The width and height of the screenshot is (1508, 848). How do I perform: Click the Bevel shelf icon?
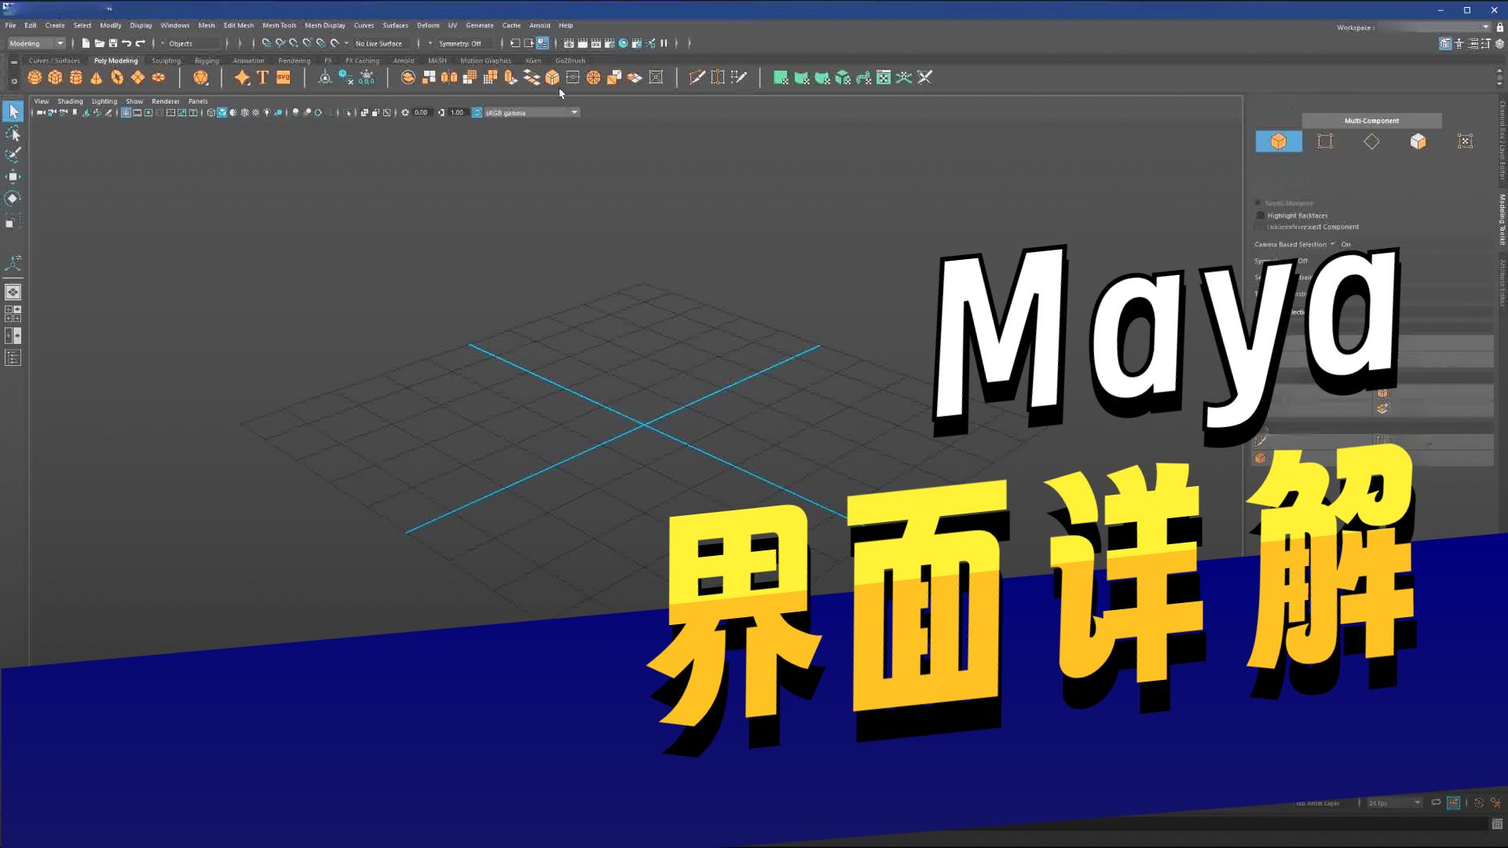(x=552, y=77)
